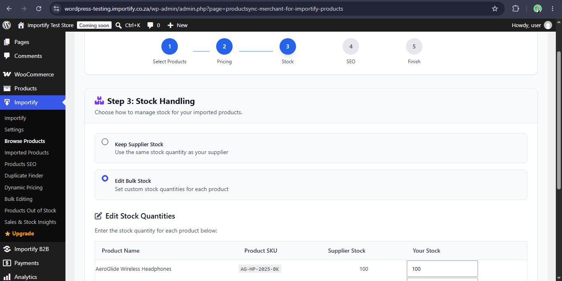Bookmark this page with star icon

pos(495,9)
